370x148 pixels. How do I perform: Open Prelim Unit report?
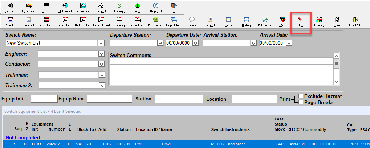pos(138,22)
